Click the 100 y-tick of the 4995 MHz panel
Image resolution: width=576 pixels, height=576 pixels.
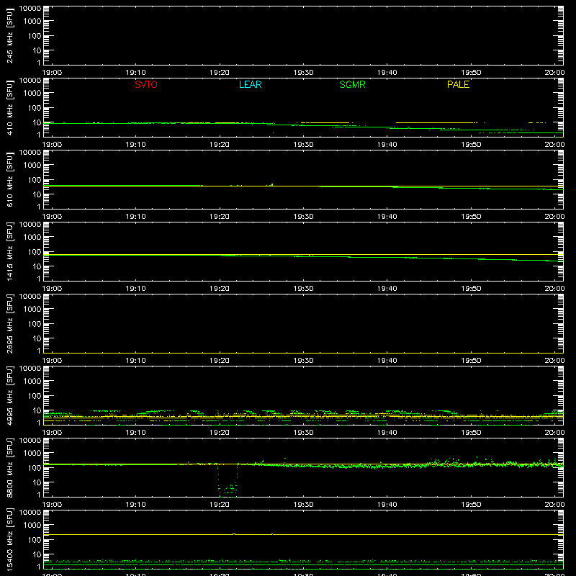pos(34,396)
